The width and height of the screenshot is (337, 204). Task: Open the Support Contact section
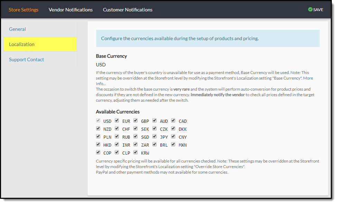[x=27, y=59]
